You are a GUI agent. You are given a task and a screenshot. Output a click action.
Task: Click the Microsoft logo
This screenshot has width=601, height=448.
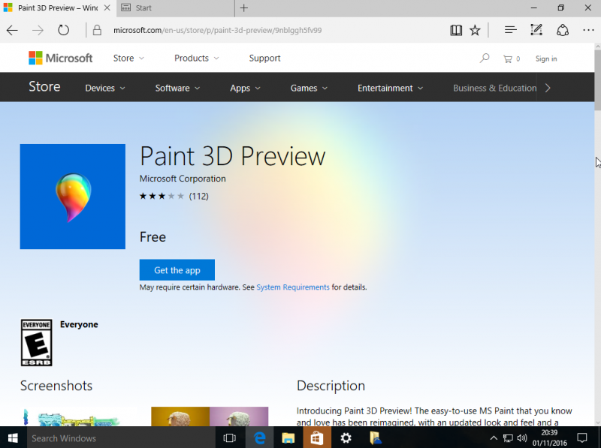pyautogui.click(x=61, y=59)
